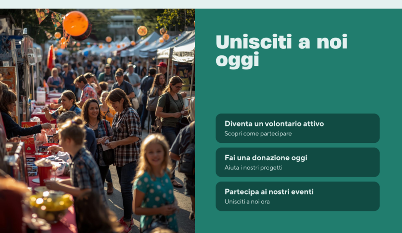Click the large orange balloon in the photo

click(x=76, y=24)
